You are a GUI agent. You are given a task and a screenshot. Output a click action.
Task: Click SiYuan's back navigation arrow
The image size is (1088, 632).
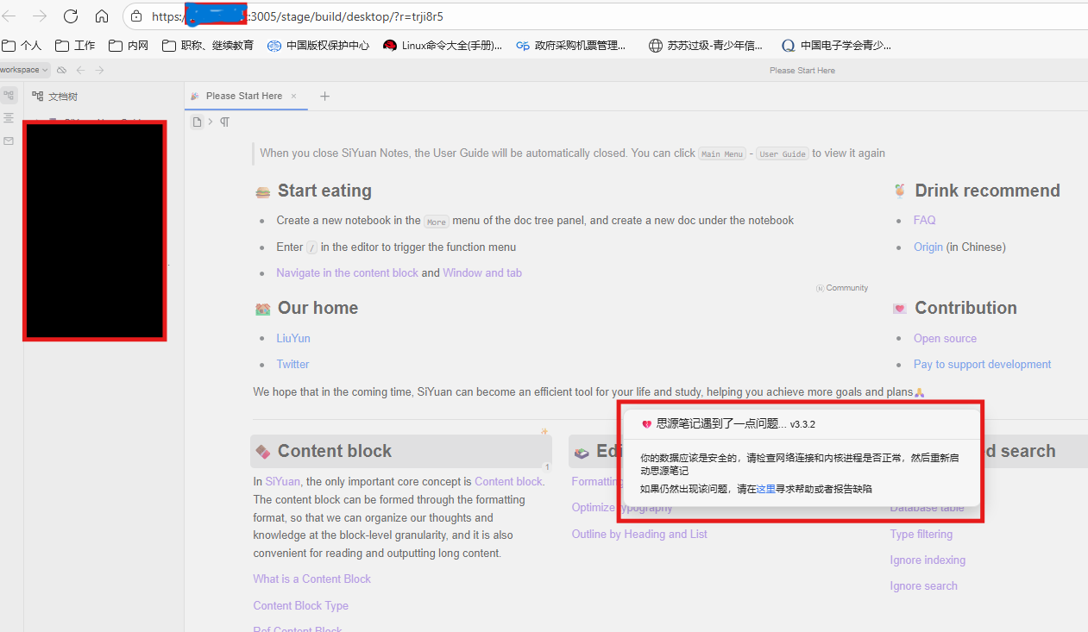coord(80,70)
